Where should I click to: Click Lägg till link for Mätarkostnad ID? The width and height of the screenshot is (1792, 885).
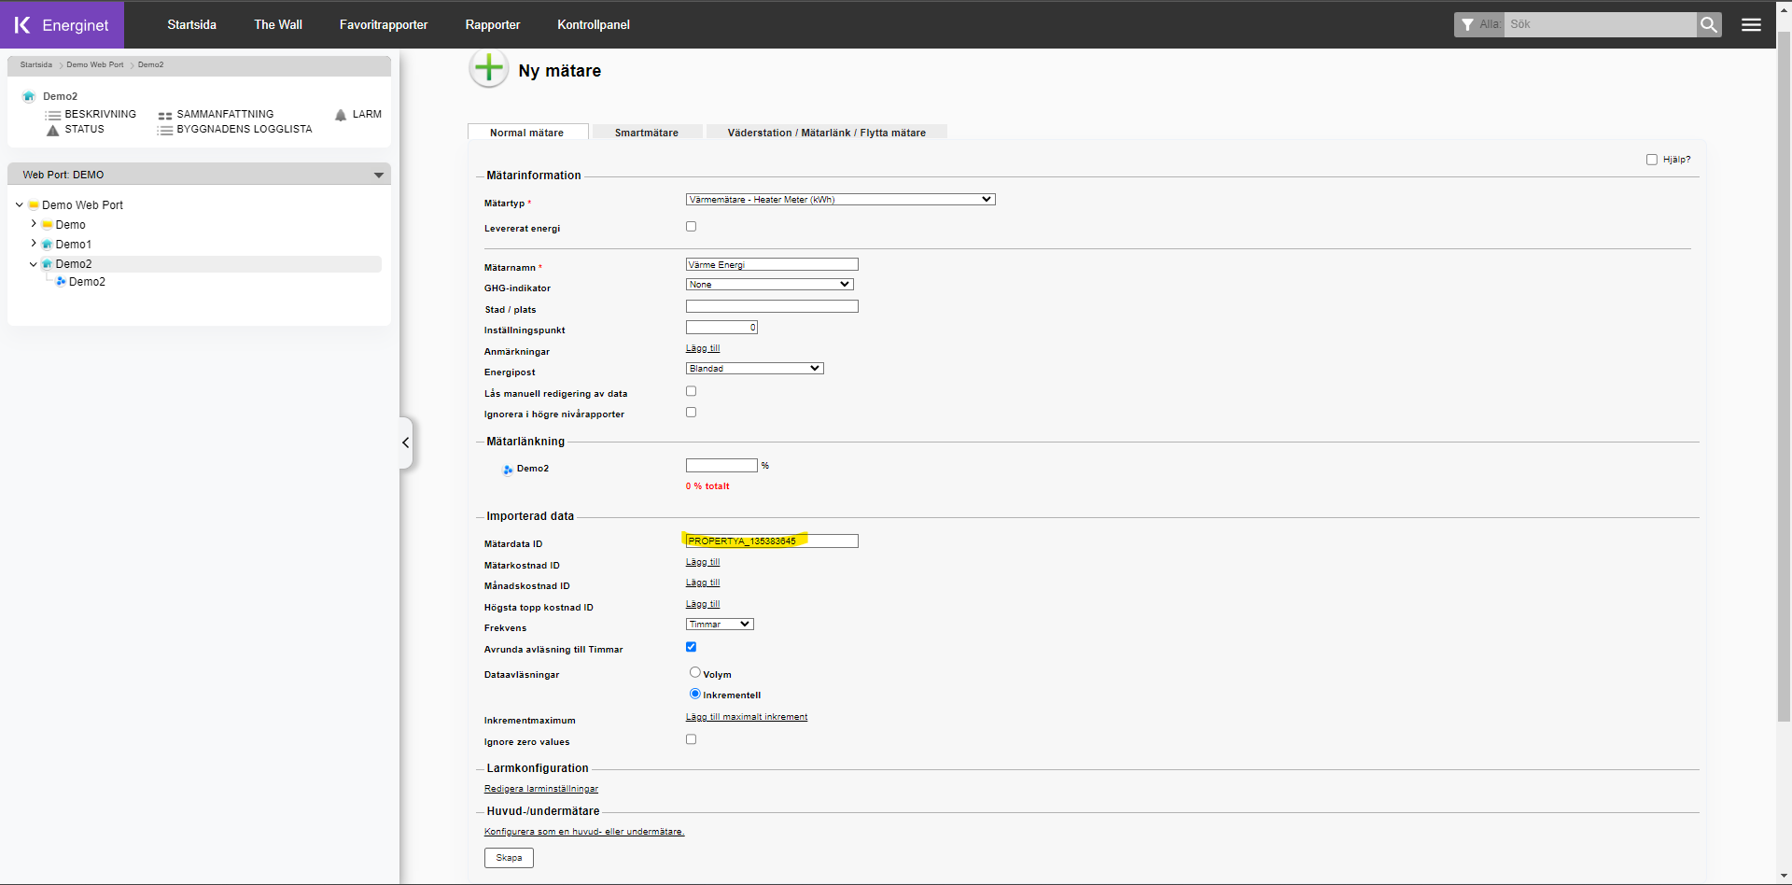(703, 562)
